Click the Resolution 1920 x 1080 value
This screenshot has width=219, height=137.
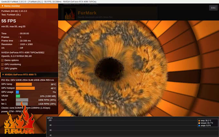(26, 44)
